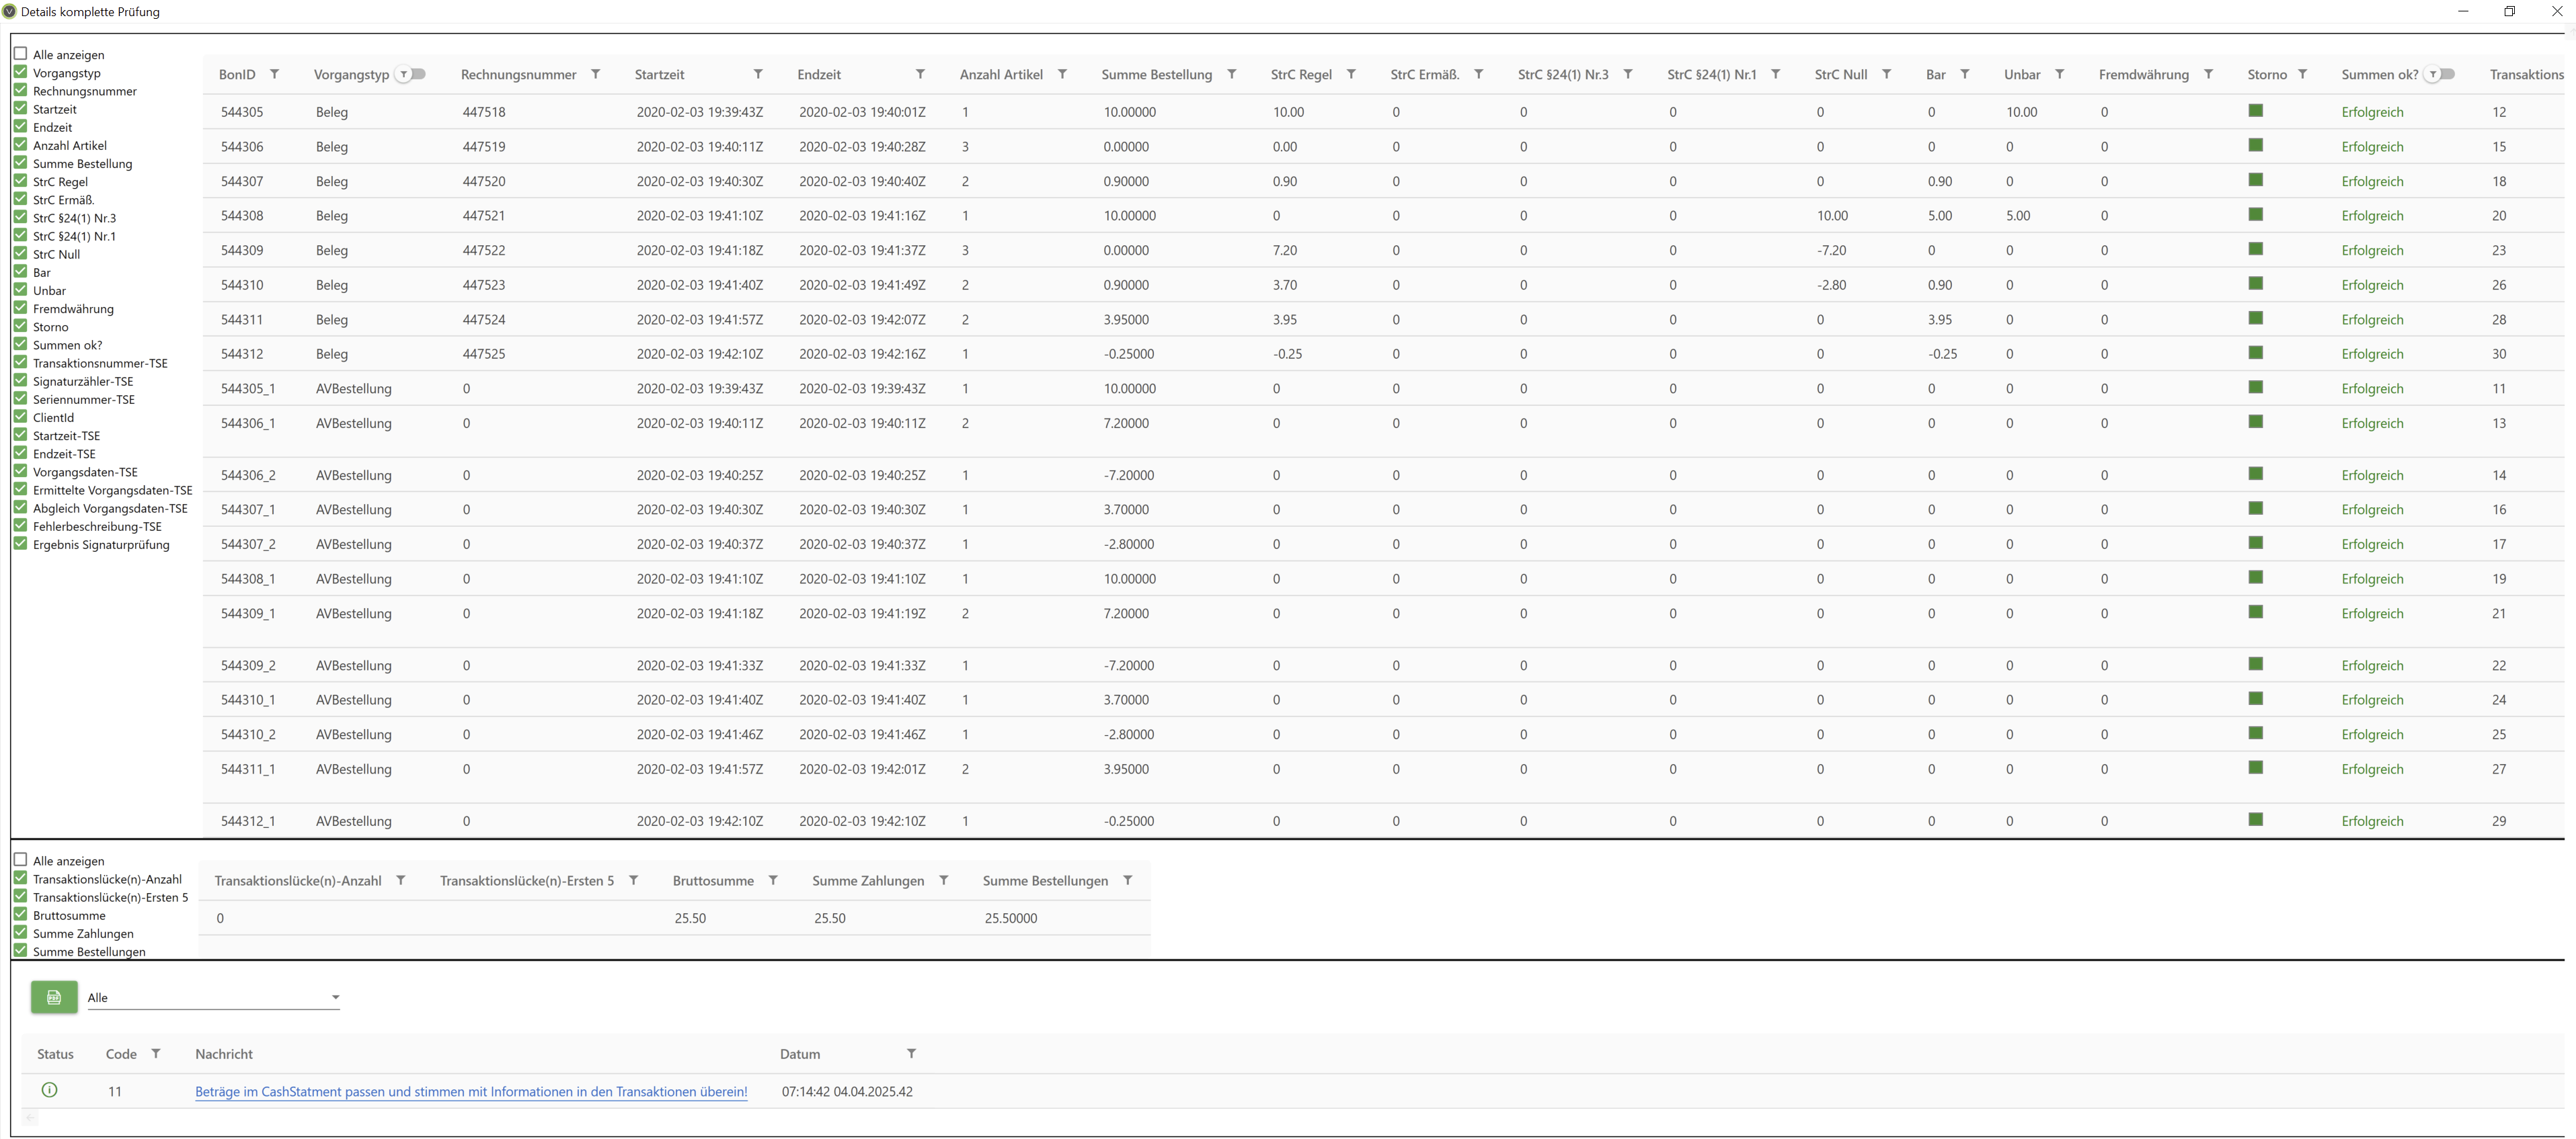This screenshot has height=1139, width=2576.
Task: Open the Bruttosumme filter icon
Action: click(x=773, y=880)
